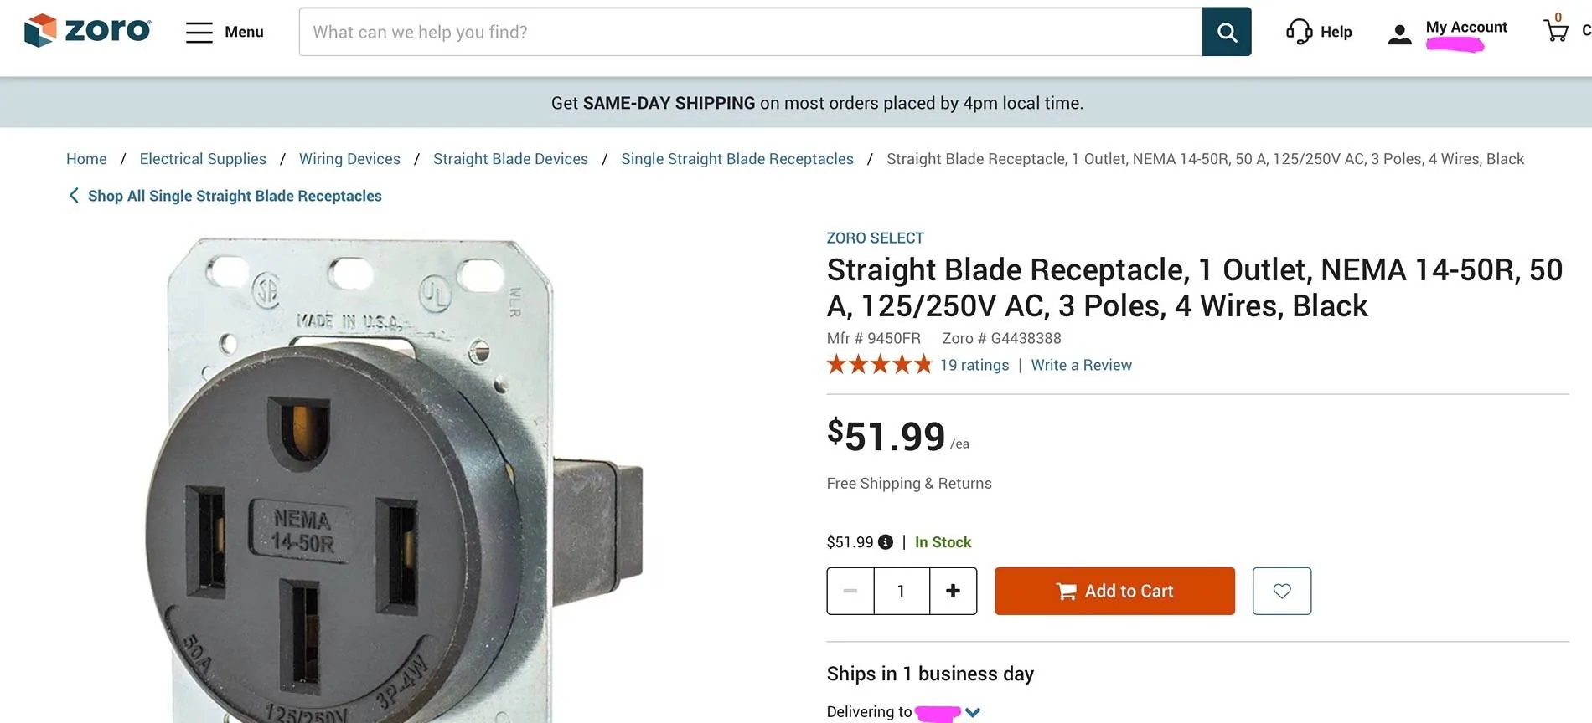This screenshot has height=723, width=1592.
Task: Navigate to Electrical Supplies breadcrumb
Action: [x=203, y=159]
